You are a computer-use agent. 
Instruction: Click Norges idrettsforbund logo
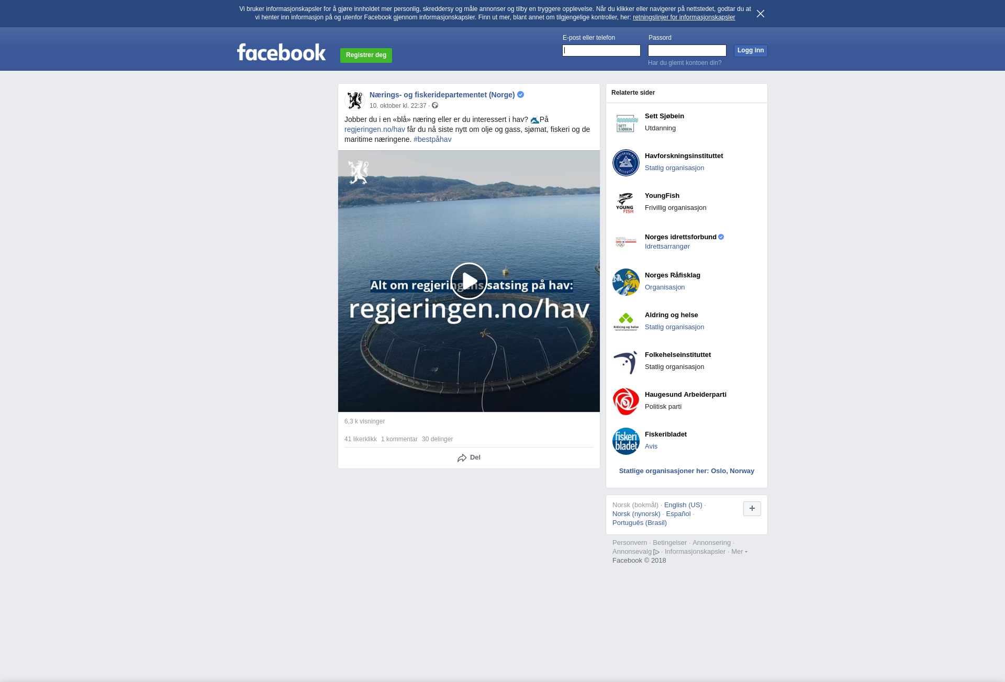tap(626, 242)
